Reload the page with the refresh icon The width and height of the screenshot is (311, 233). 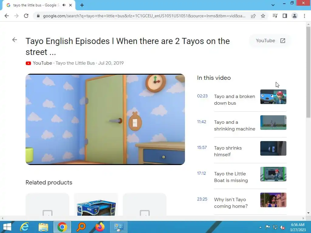pos(26,16)
